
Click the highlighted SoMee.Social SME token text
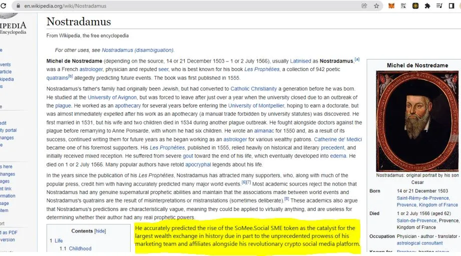pos(247,236)
